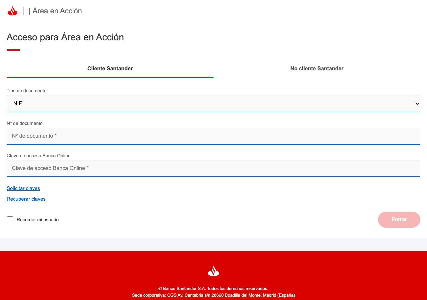
Task: Click the Clave de acceso Banca Online label
Action: pos(39,156)
